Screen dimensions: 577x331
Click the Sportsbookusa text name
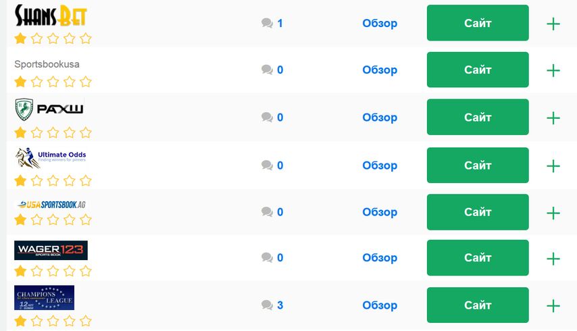click(47, 64)
